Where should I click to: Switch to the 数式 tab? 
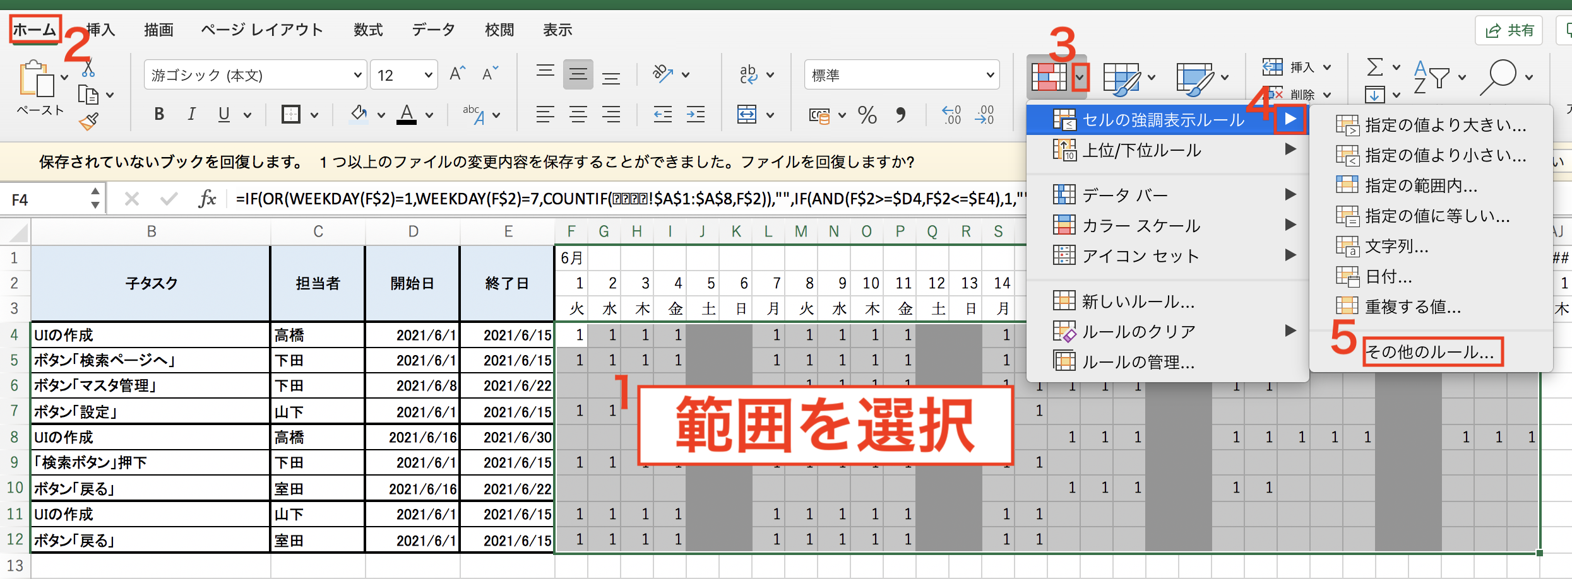368,30
